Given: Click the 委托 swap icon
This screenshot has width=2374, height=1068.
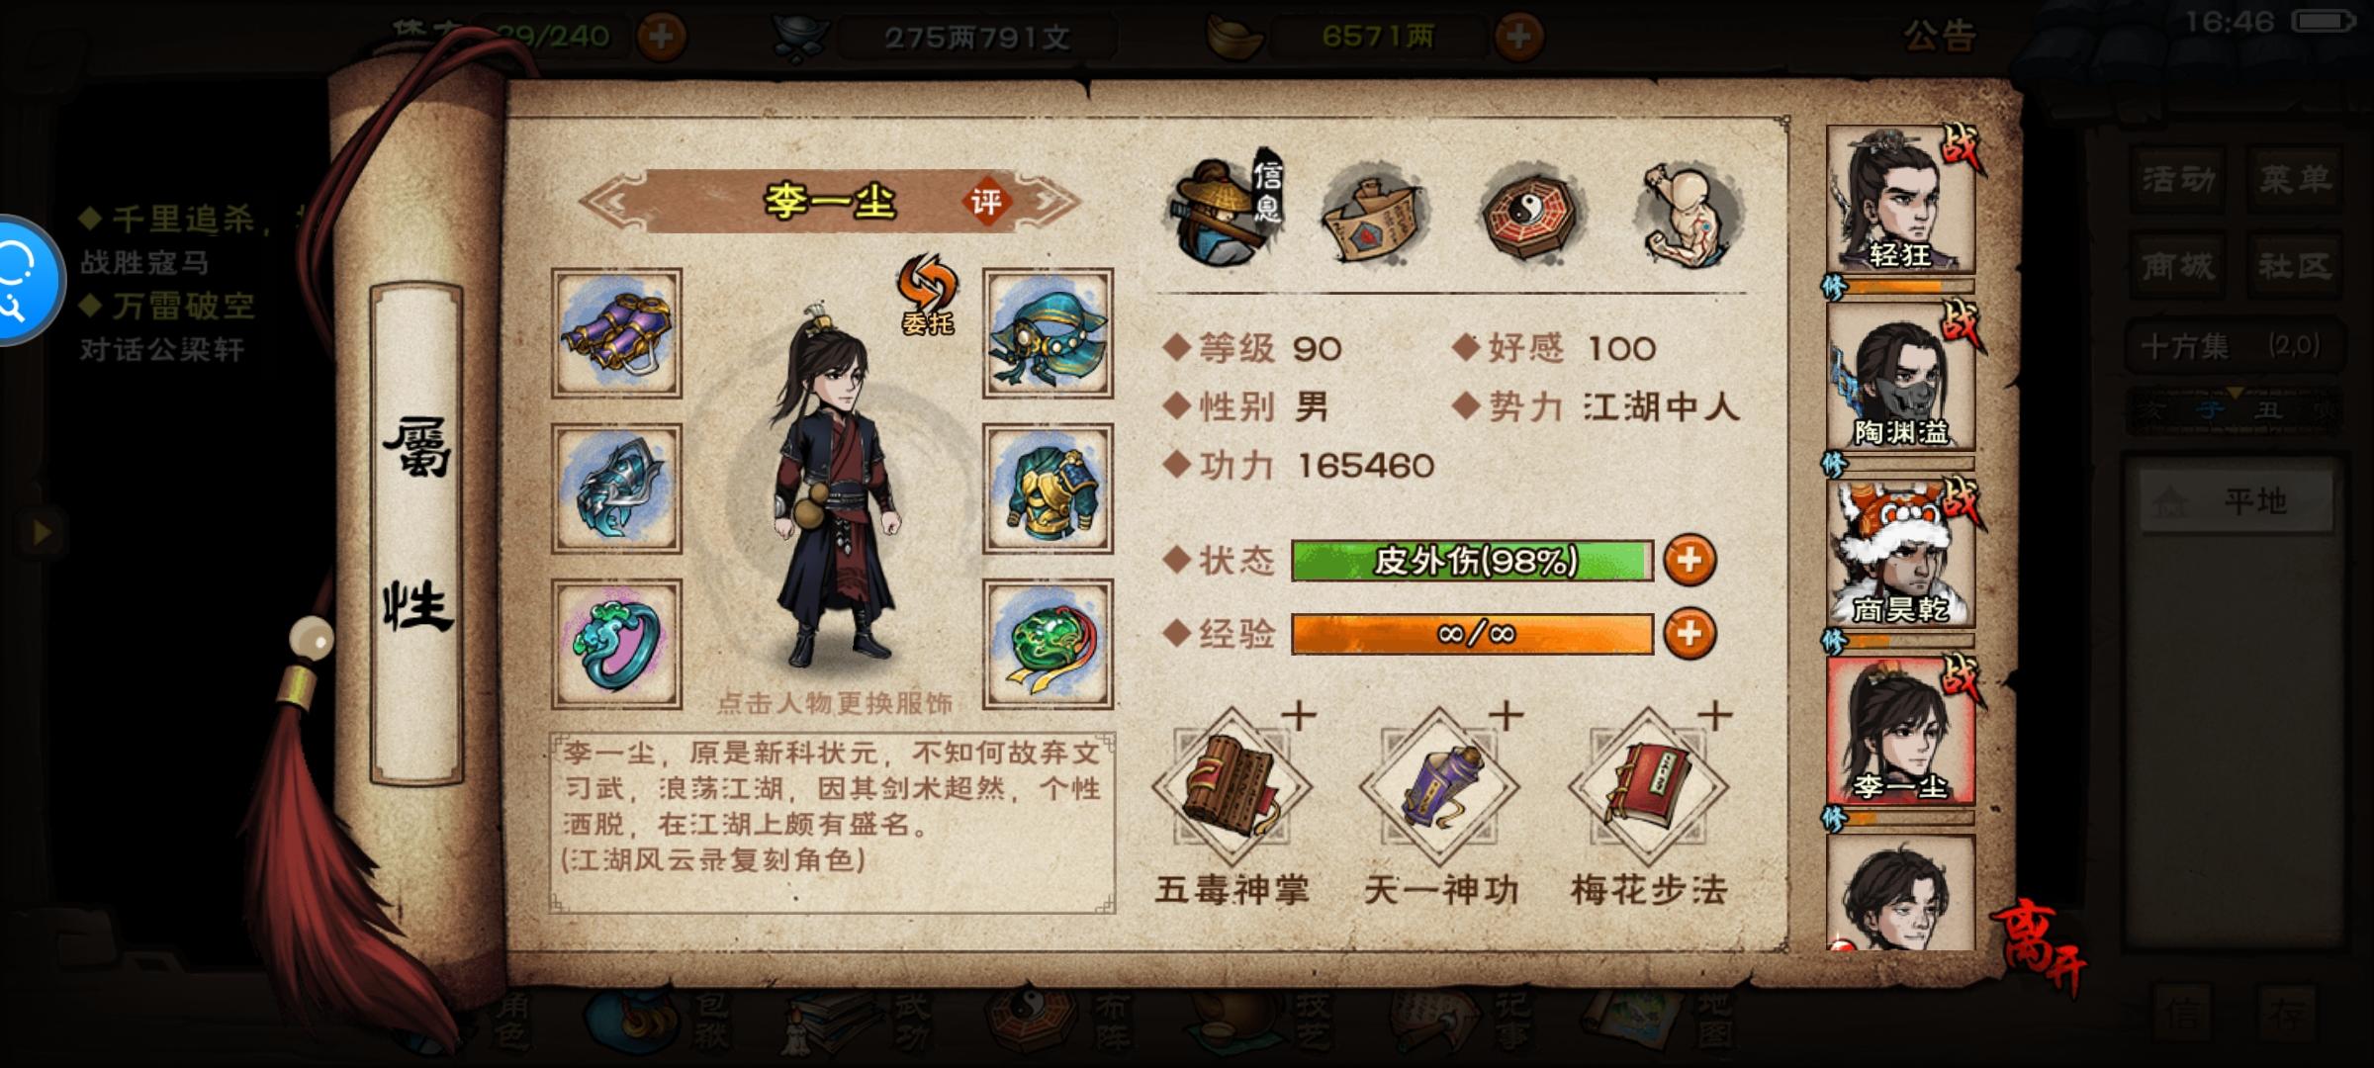Looking at the screenshot, I should coord(927,295).
